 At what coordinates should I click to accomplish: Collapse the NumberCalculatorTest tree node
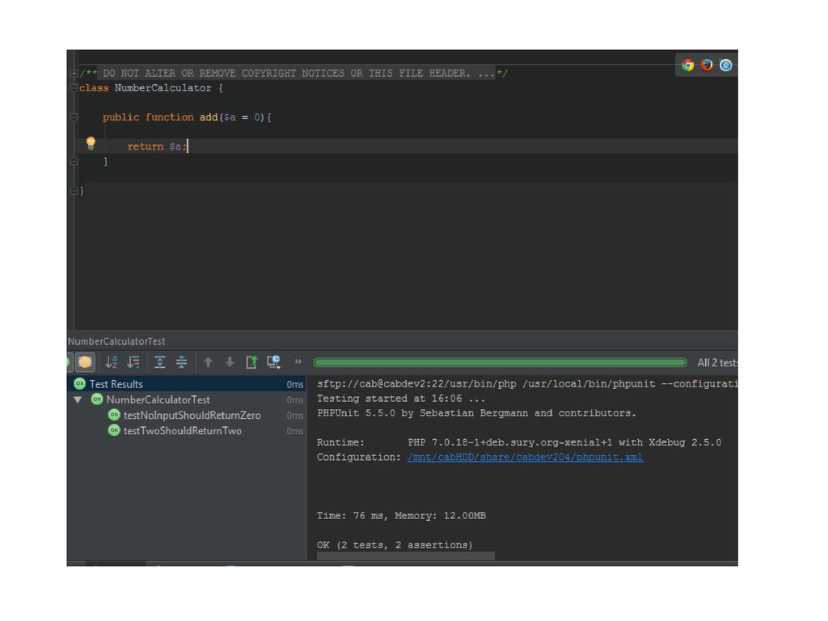click(x=78, y=399)
